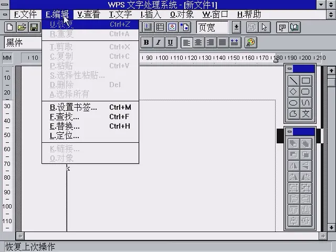Image resolution: width=336 pixels, height=252 pixels.
Task: Open the H.帮助 menu
Action: (249, 15)
